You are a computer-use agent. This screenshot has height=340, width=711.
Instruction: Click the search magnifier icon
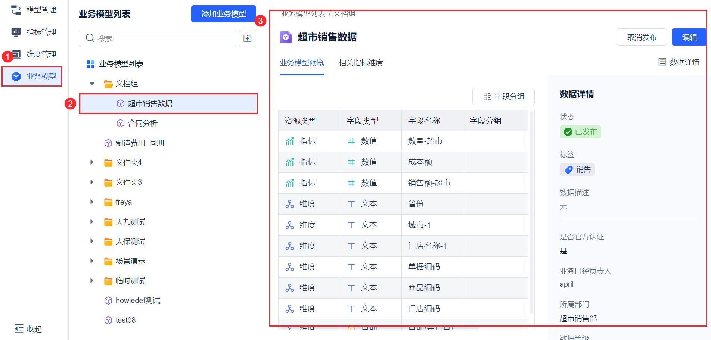pyautogui.click(x=90, y=38)
